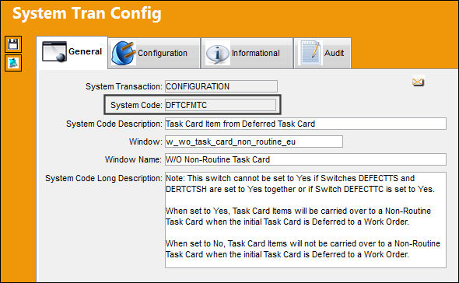Click the System Code Long Description text area
Viewport: 459px width, 283px height.
306,220
